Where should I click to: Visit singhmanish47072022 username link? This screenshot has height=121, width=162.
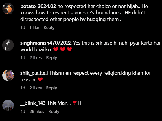coord(46,43)
